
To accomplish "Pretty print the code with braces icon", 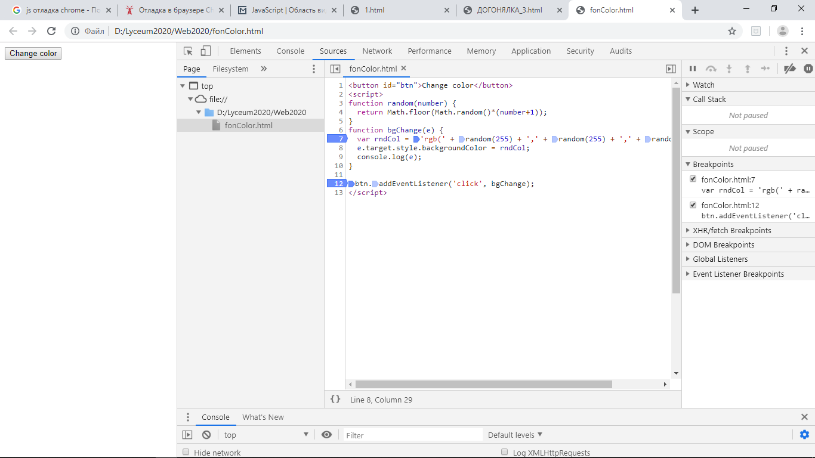I will pos(335,400).
